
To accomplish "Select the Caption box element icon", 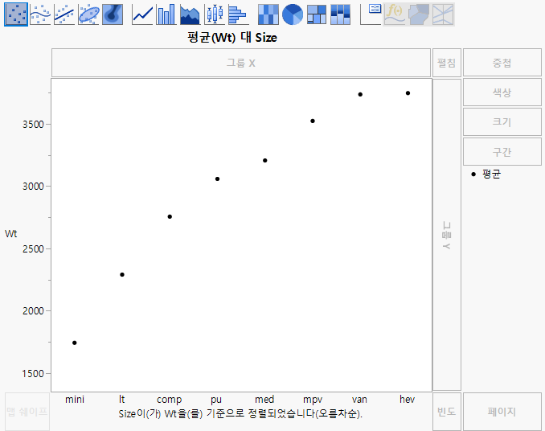I will click(x=371, y=14).
